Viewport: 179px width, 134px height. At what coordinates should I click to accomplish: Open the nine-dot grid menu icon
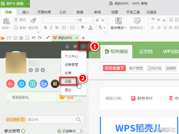click(83, 46)
